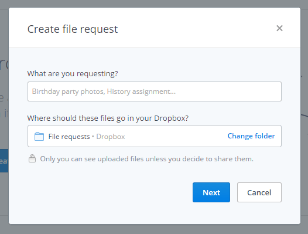308x234 pixels.
Task: Click the Only you can see privacy note
Action: click(x=147, y=159)
